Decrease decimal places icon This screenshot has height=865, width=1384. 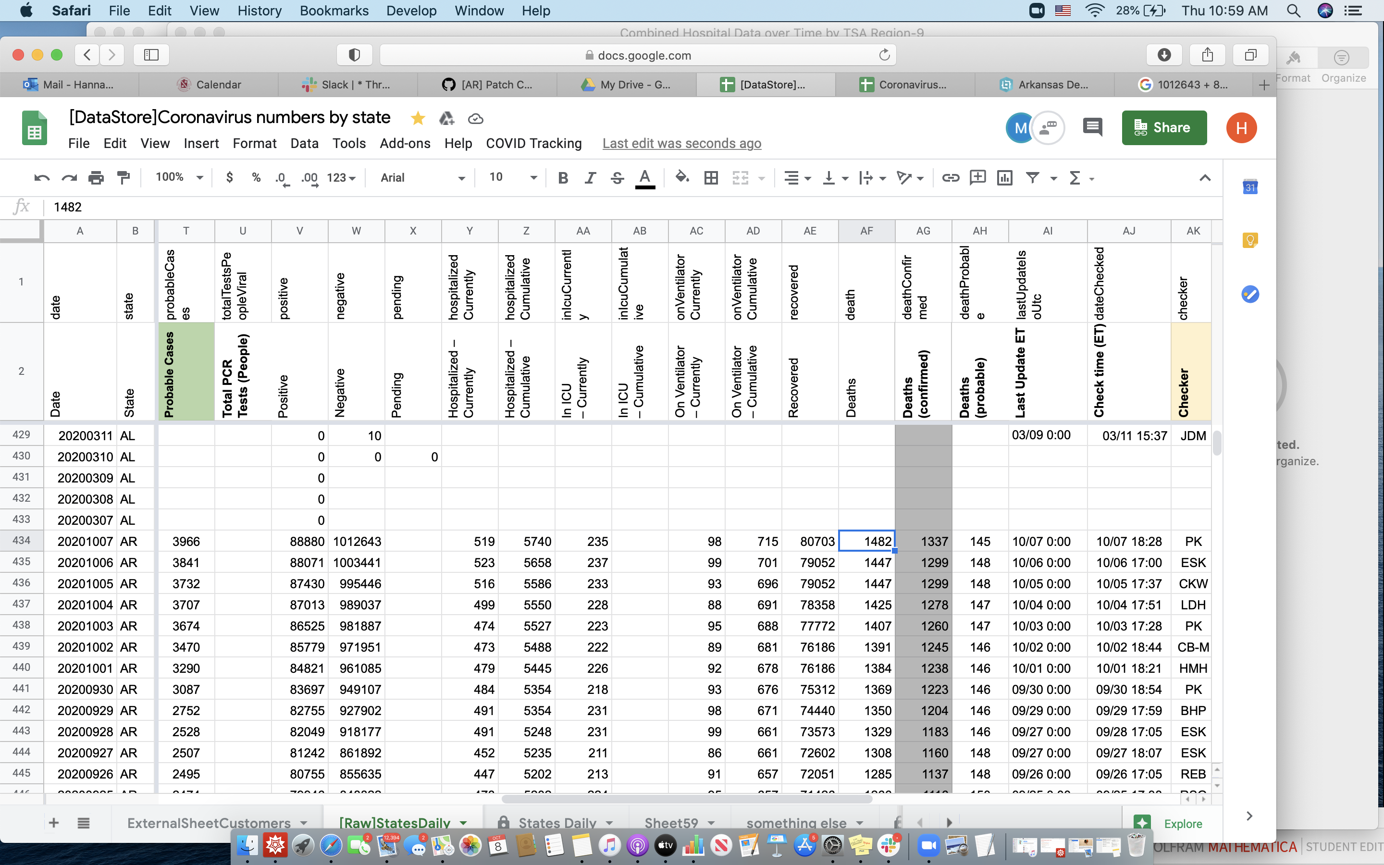tap(282, 178)
